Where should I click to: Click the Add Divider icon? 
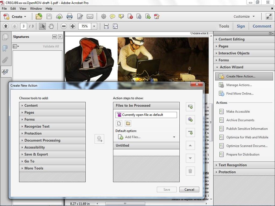pos(190,133)
